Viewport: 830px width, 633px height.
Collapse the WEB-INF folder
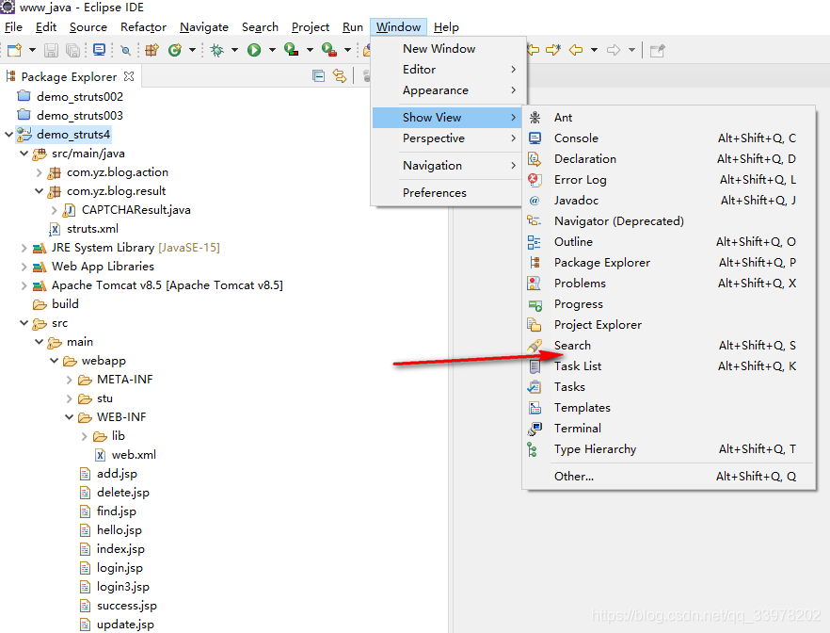[70, 417]
